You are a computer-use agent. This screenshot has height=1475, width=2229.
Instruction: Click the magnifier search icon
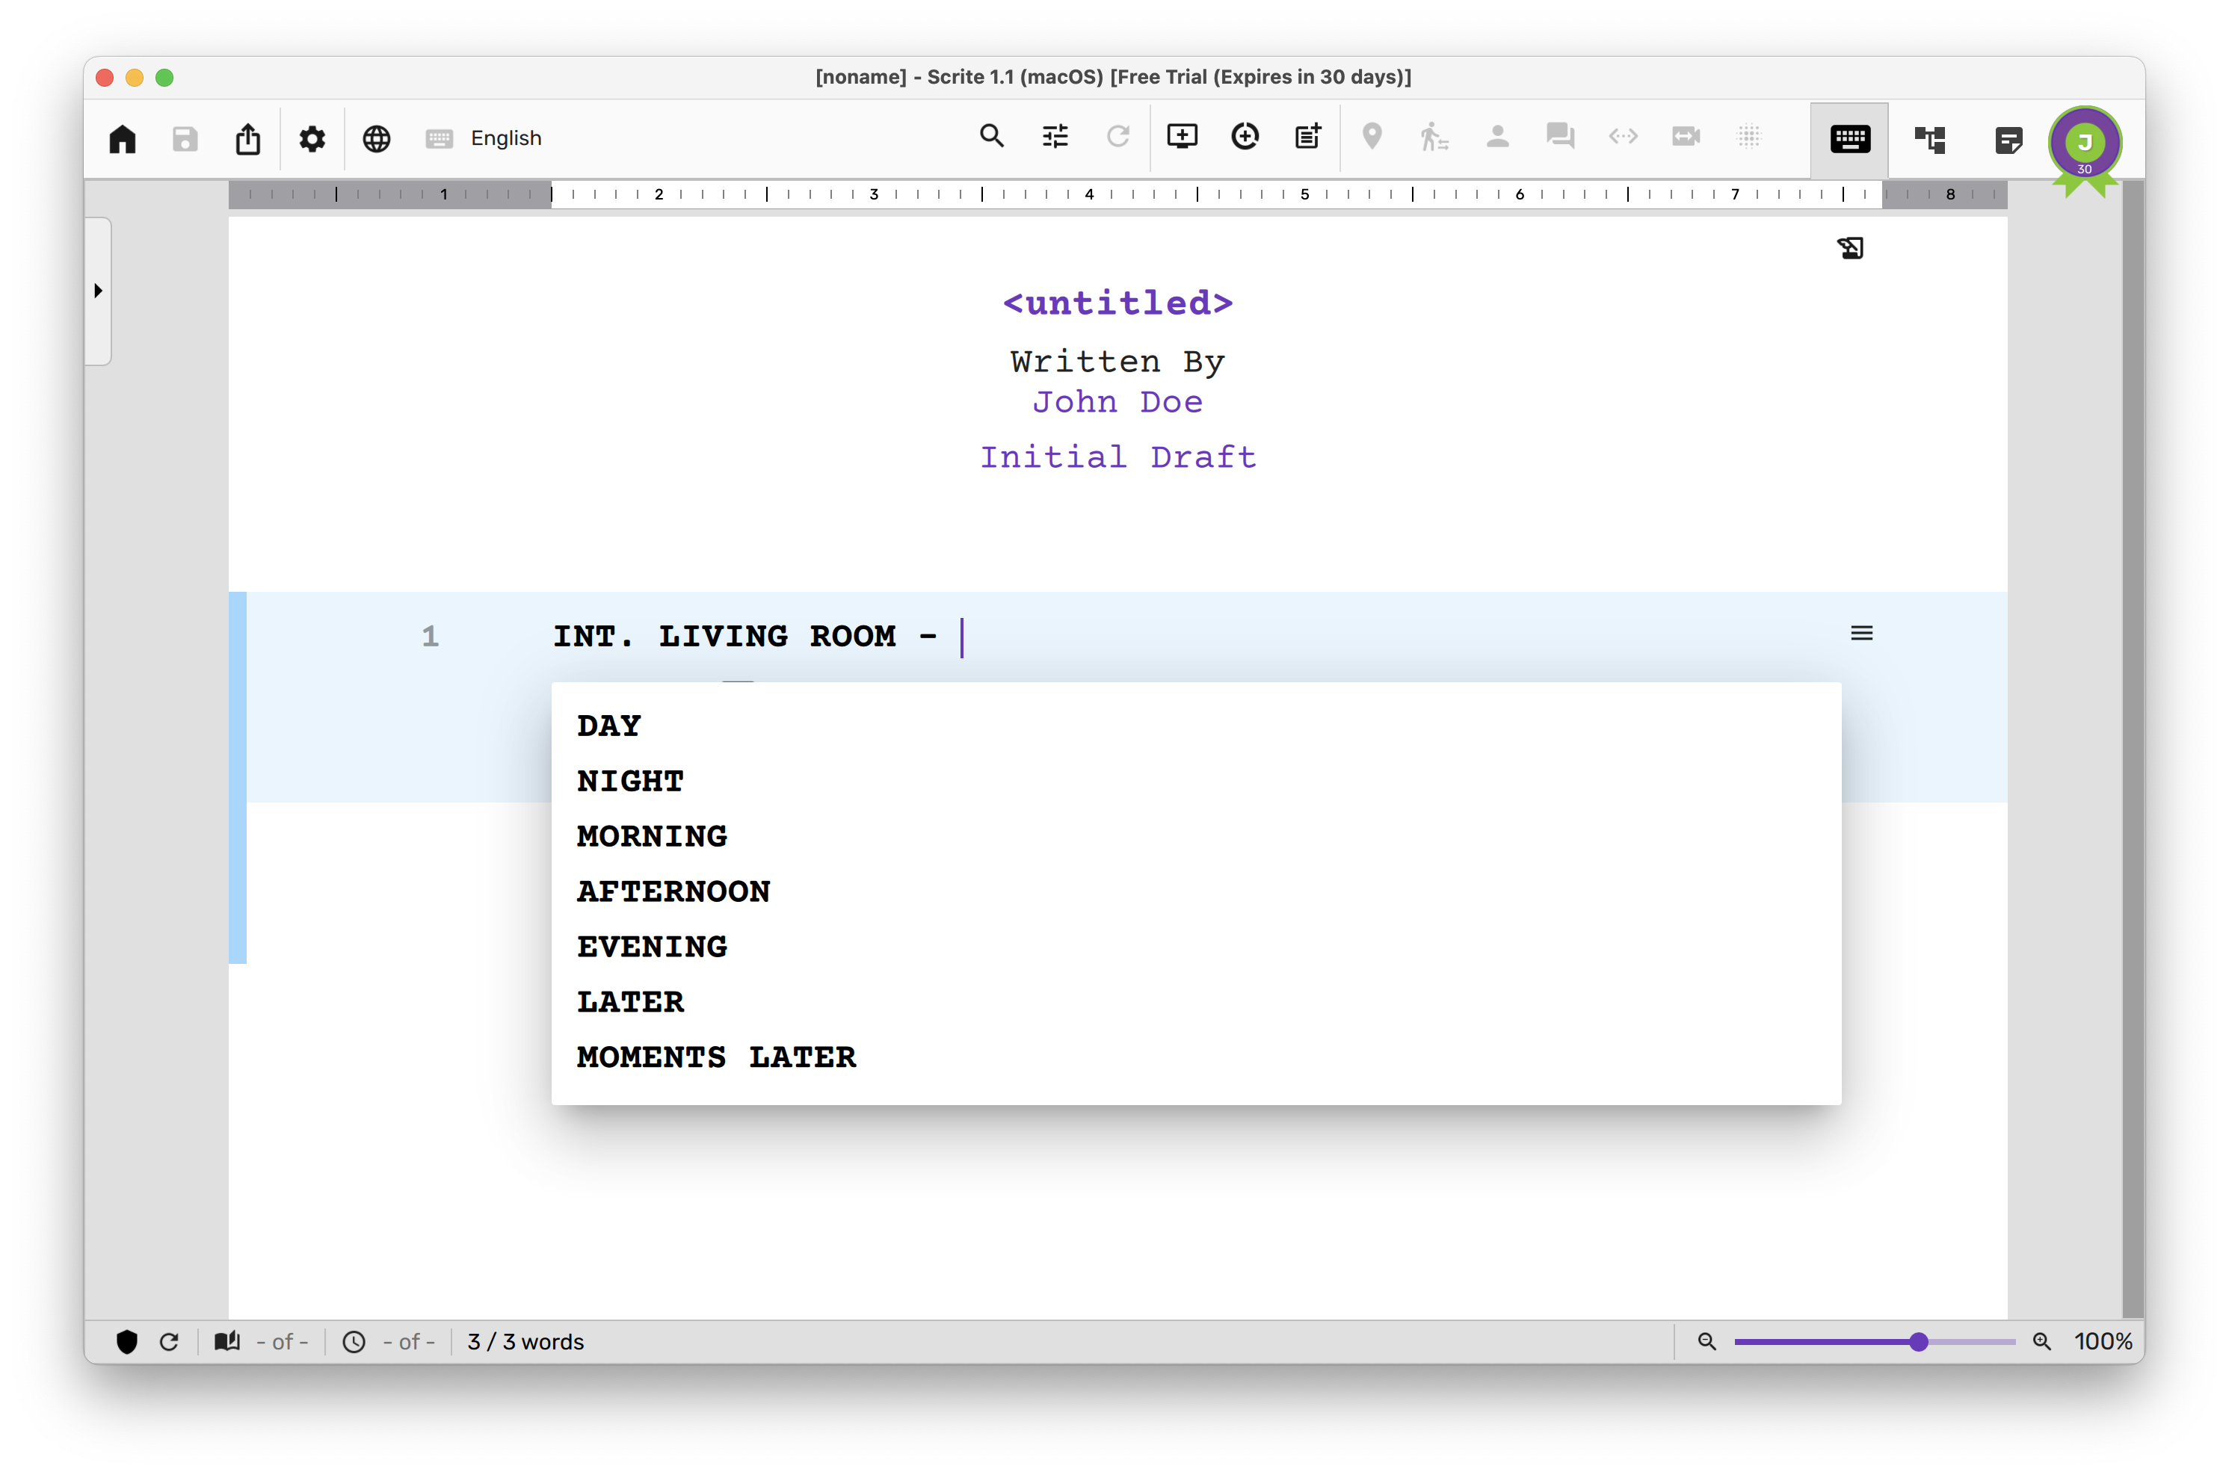tap(992, 137)
